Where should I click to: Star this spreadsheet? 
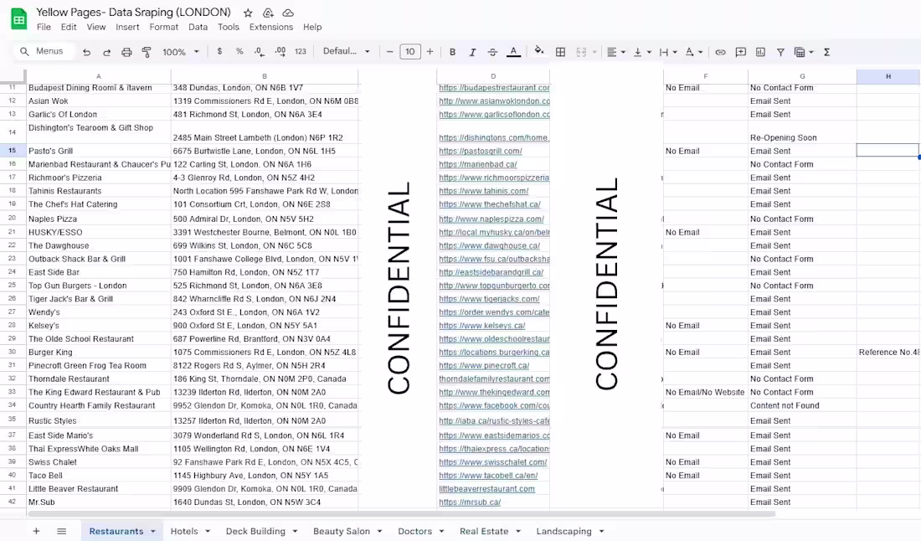(x=248, y=13)
